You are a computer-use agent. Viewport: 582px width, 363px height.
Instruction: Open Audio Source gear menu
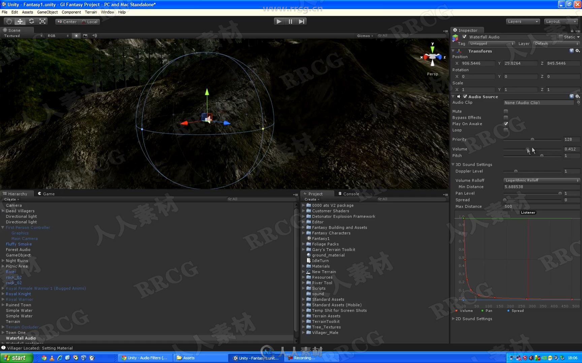pyautogui.click(x=578, y=96)
